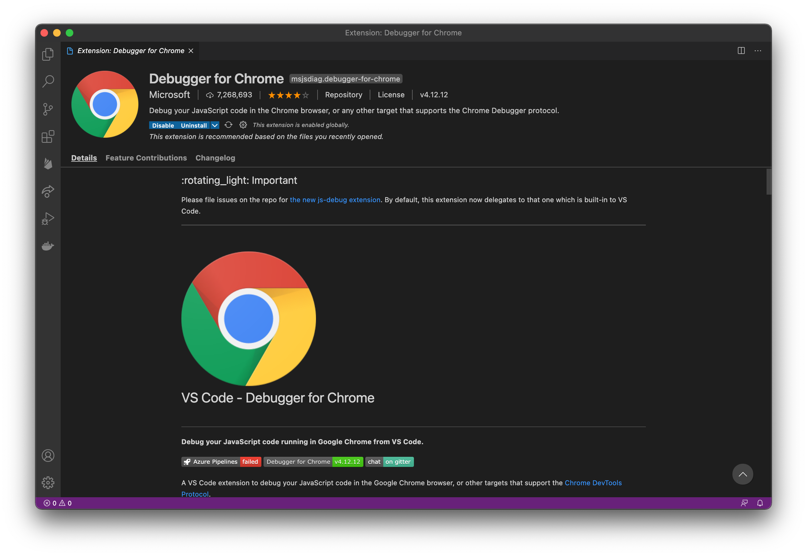This screenshot has width=807, height=556.
Task: Open extension settings via gear icon
Action: tap(243, 125)
